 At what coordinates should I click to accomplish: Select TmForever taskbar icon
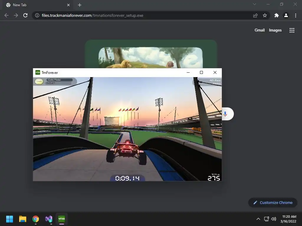coord(62,219)
